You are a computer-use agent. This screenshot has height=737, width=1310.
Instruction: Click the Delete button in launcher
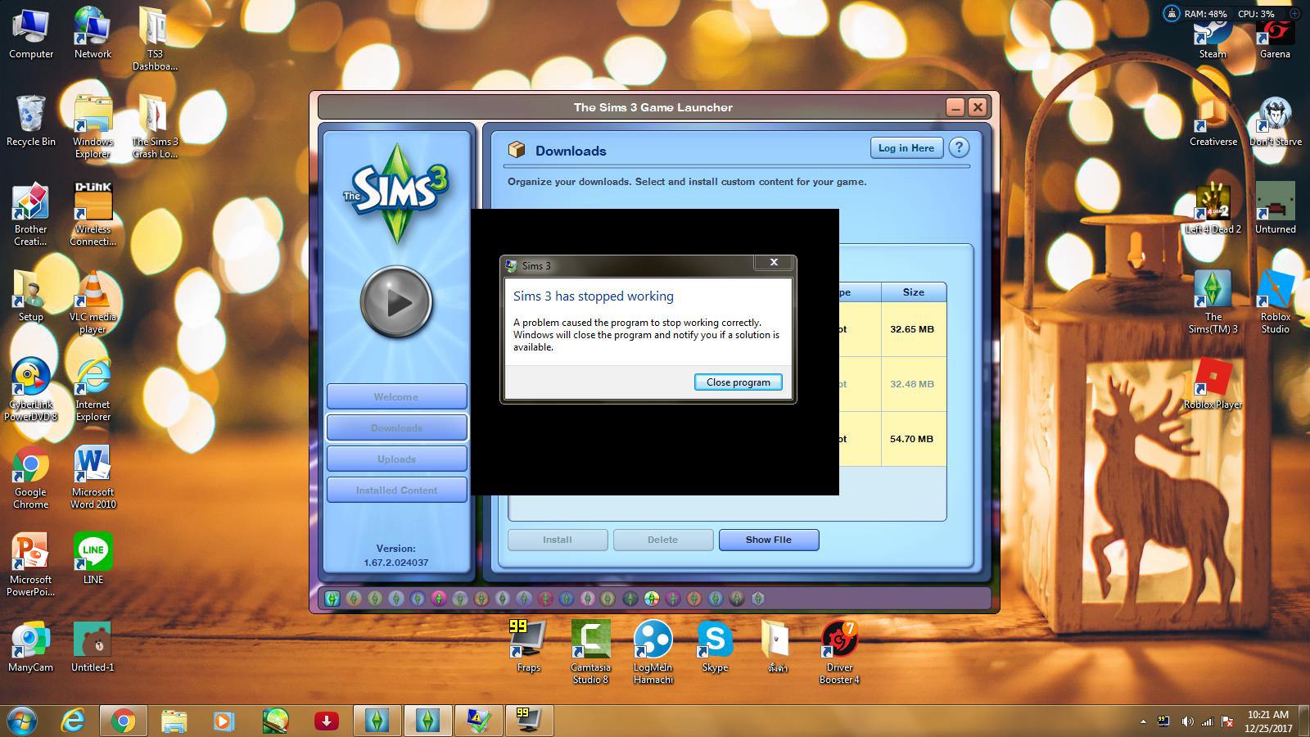pos(663,540)
